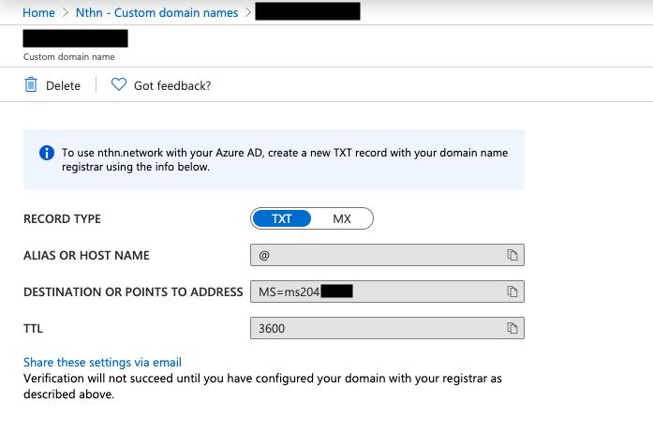
Task: Click the alias or host name field
Action: pyautogui.click(x=375, y=255)
